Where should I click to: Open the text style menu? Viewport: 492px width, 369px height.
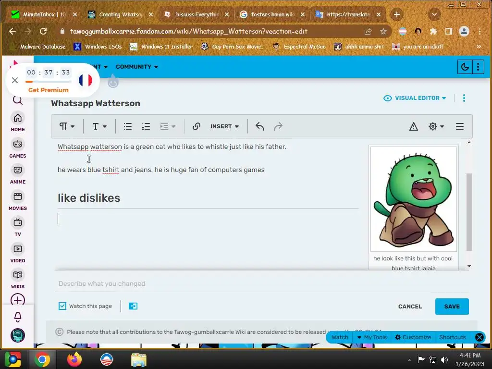99,126
